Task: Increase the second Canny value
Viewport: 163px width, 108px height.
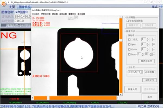Action: (x=151, y=54)
